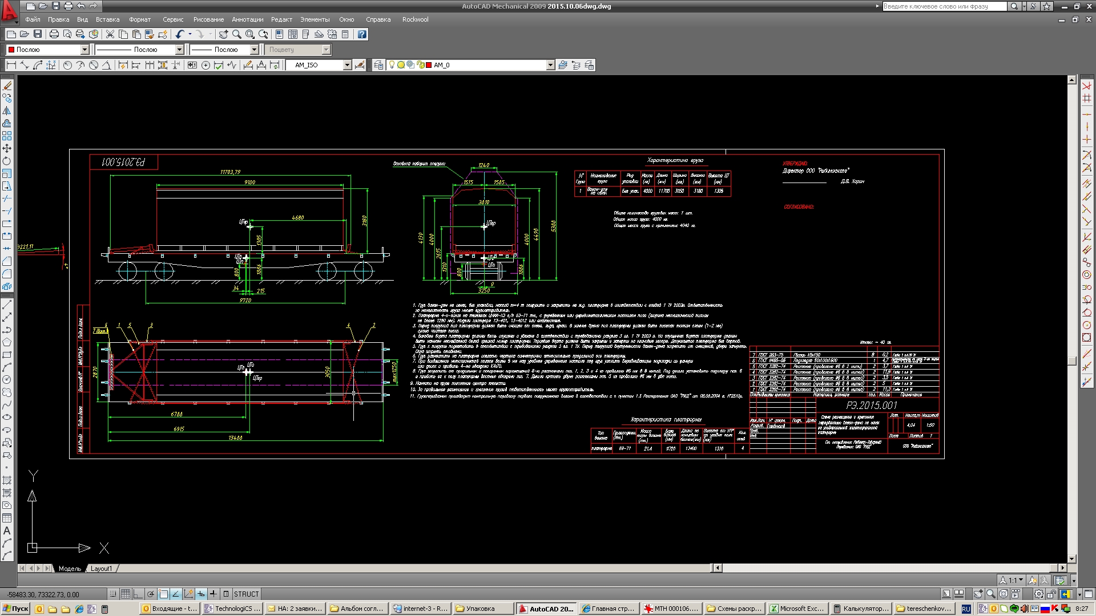Print the drawing with the Plot icon

[x=54, y=34]
